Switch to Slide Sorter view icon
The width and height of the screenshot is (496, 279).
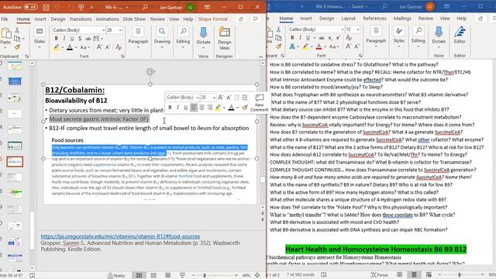click(153, 275)
